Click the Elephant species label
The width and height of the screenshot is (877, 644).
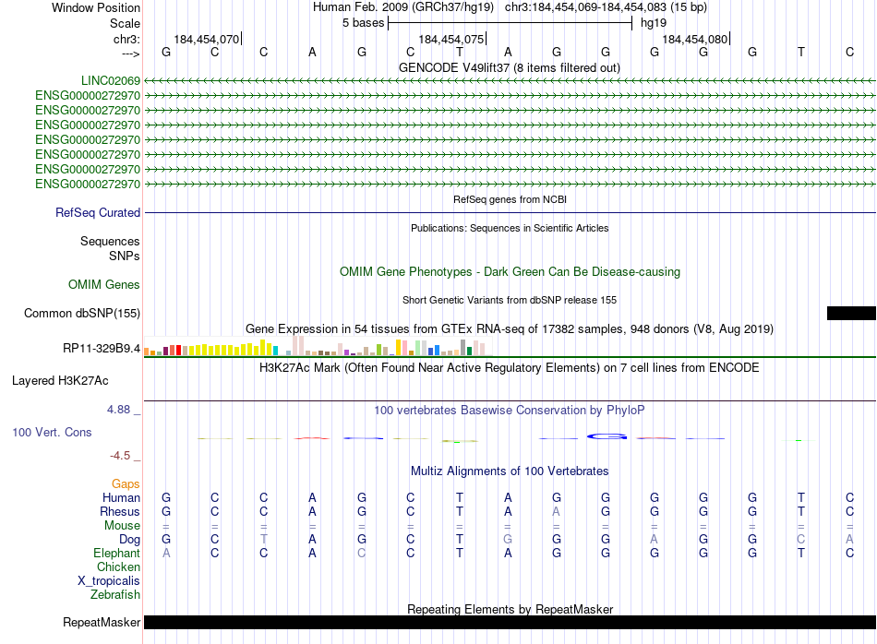(116, 553)
